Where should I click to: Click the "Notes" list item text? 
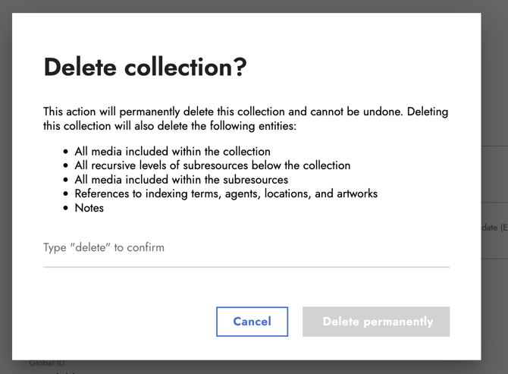point(89,208)
